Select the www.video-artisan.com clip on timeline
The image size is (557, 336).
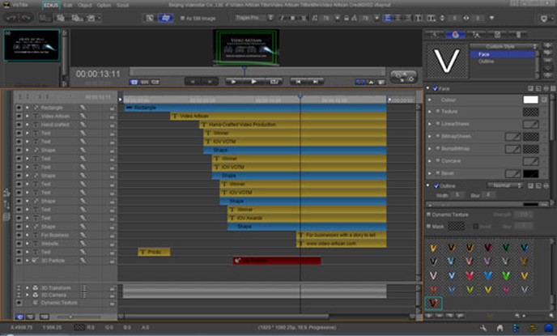pos(342,244)
